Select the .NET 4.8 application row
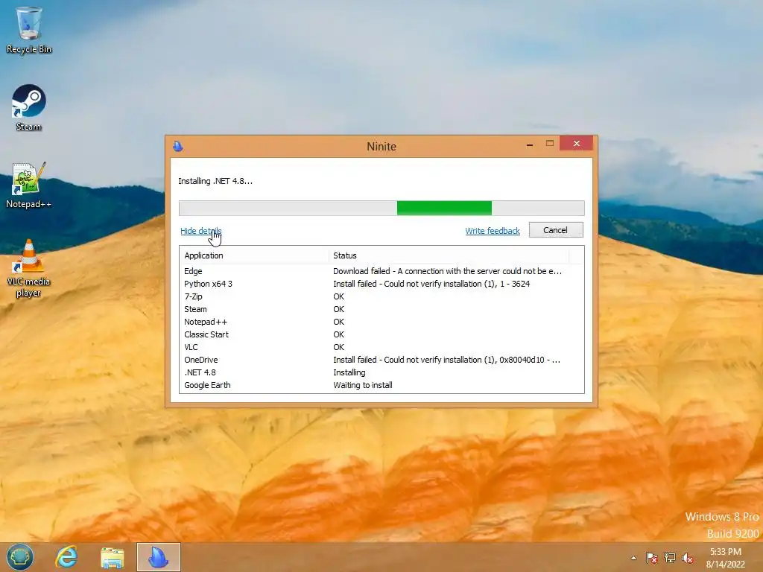Screen dimensions: 763x572 click(x=381, y=372)
